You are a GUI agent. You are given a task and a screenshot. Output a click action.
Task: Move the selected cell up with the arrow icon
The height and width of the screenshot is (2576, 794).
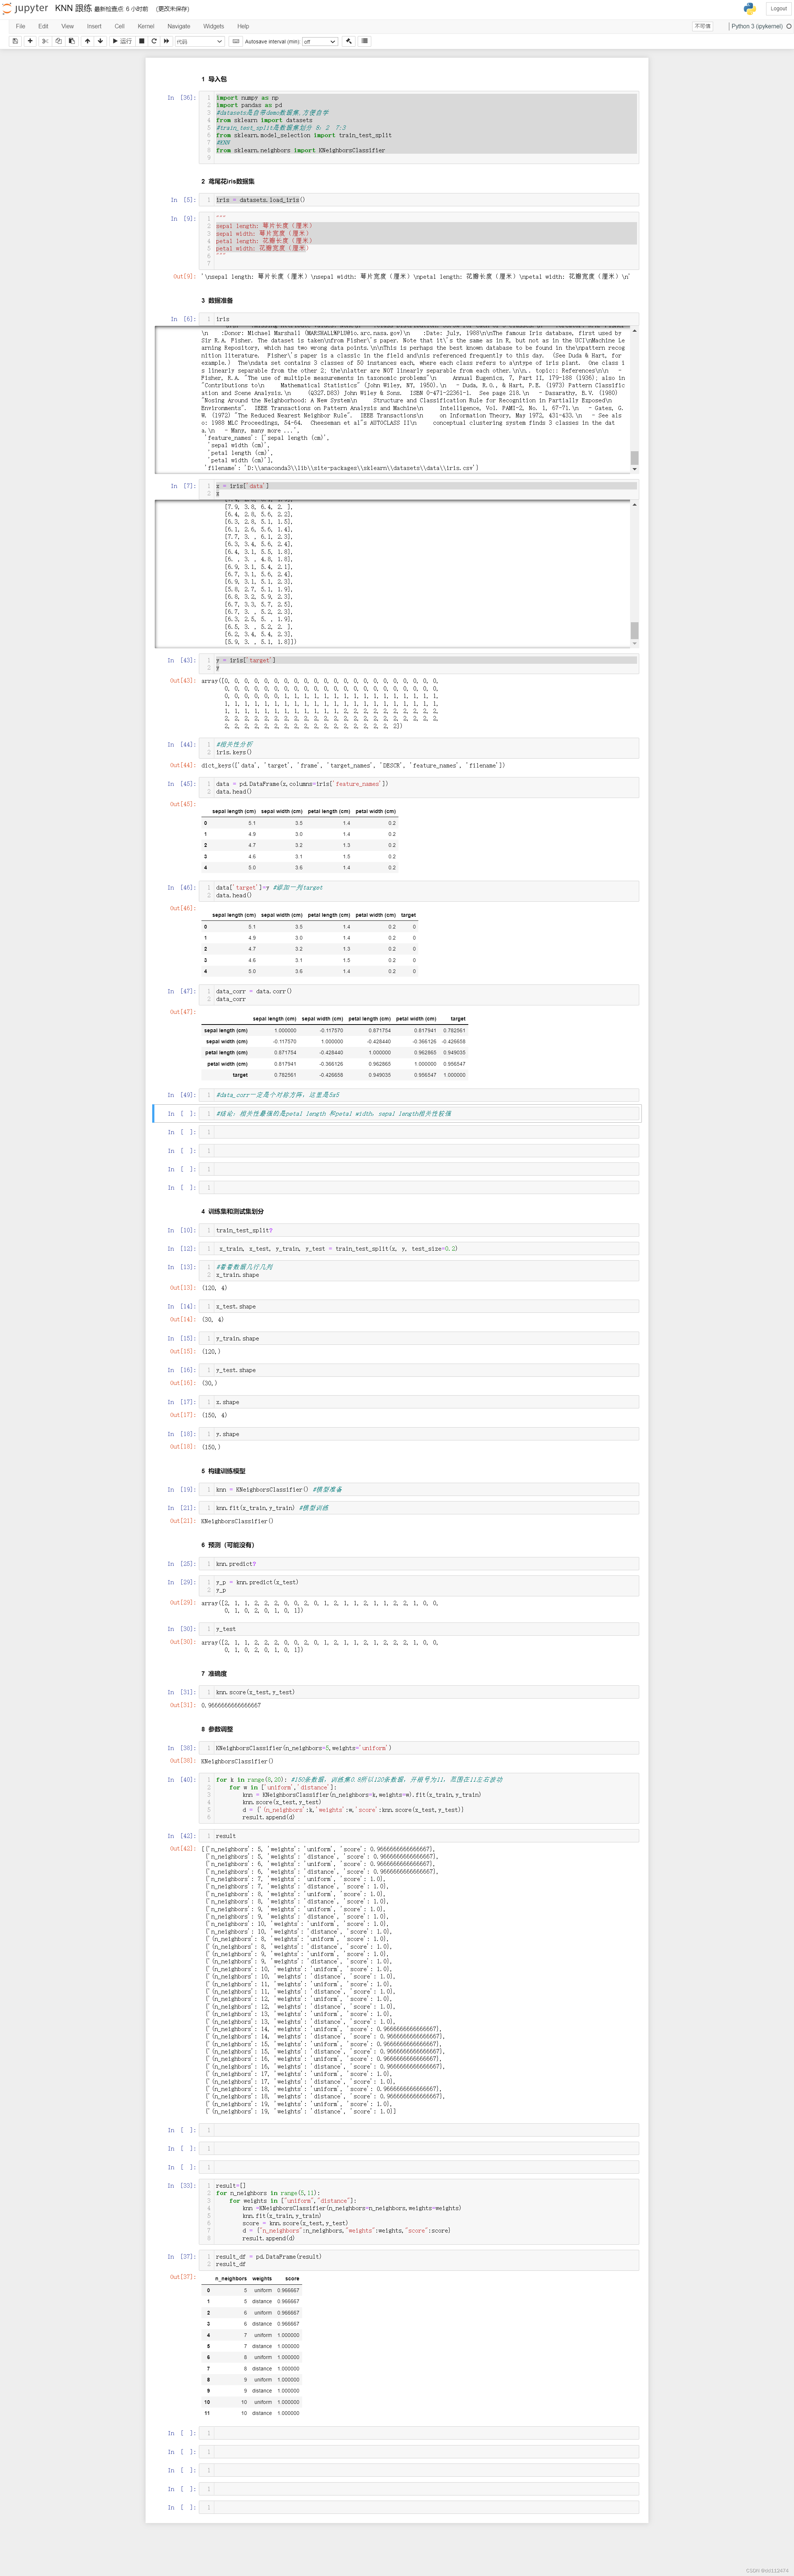[87, 41]
